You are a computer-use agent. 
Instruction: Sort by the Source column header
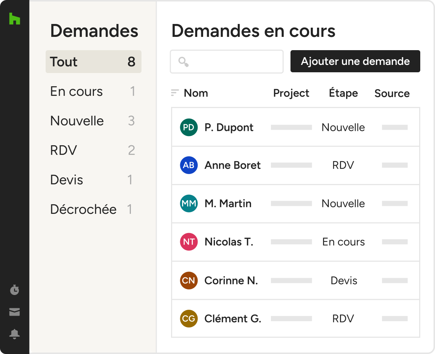coord(392,93)
